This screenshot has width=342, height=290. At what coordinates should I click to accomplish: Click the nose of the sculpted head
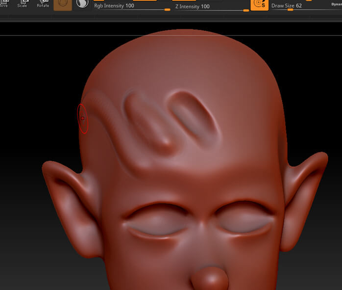(x=211, y=279)
